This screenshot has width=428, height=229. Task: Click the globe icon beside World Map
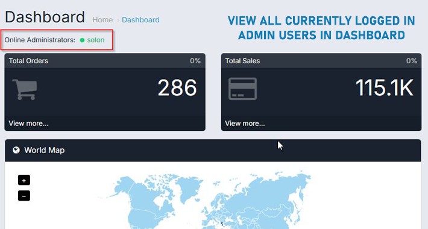tap(16, 150)
